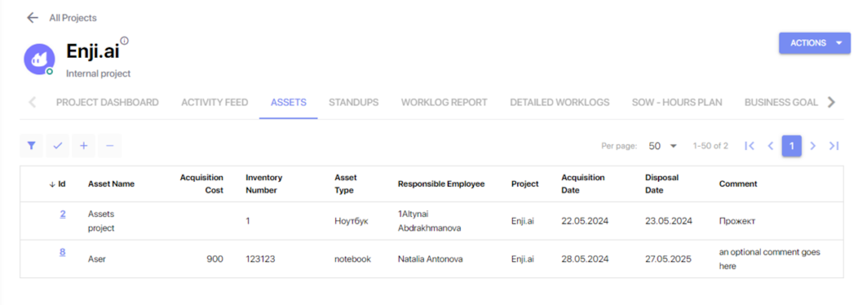Screen dimensions: 858x305
Task: Expand the per page 50 dropdown
Action: (x=662, y=146)
